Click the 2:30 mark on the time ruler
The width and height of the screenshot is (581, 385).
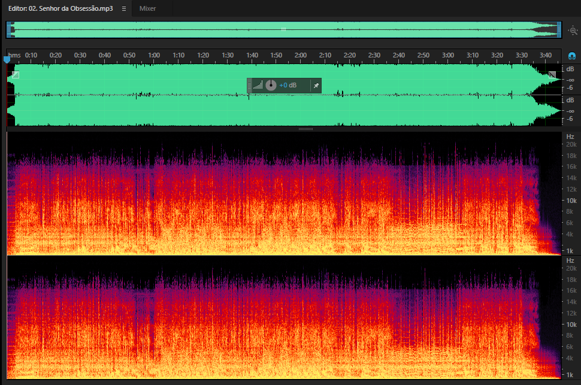[x=374, y=55]
